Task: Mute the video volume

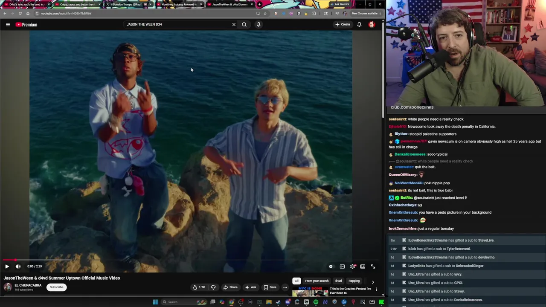Action: 18,266
